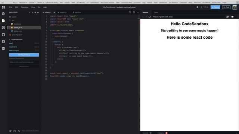239x134 pixels.
Task: Collapse the Dependencies section
Action: (16, 39)
